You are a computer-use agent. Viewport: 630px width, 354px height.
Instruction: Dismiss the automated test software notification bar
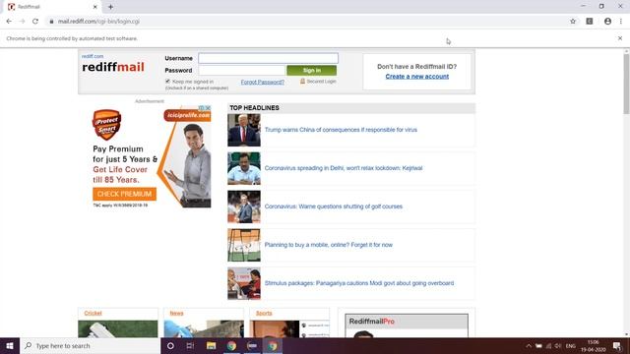click(x=620, y=38)
